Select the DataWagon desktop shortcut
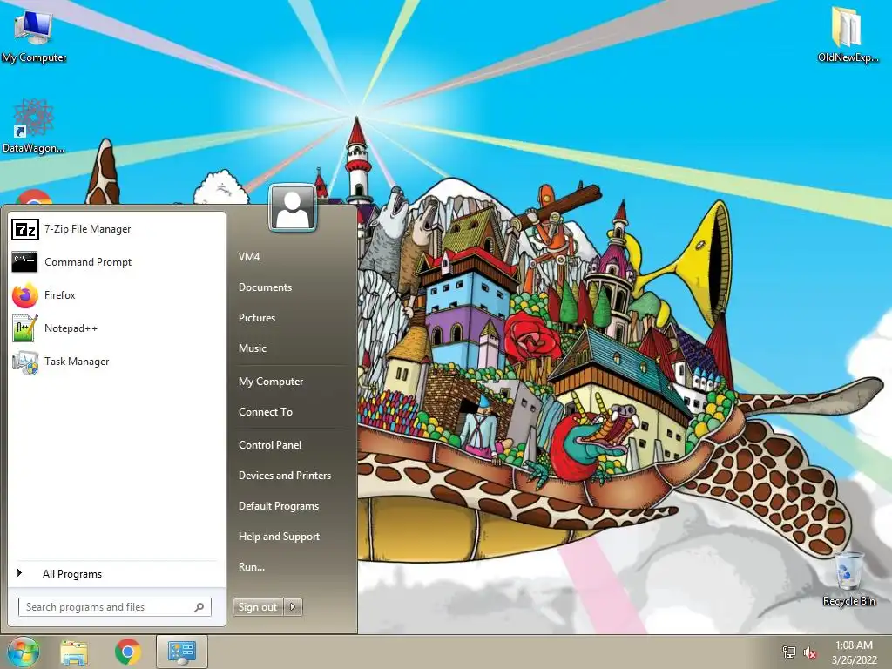 click(x=33, y=125)
